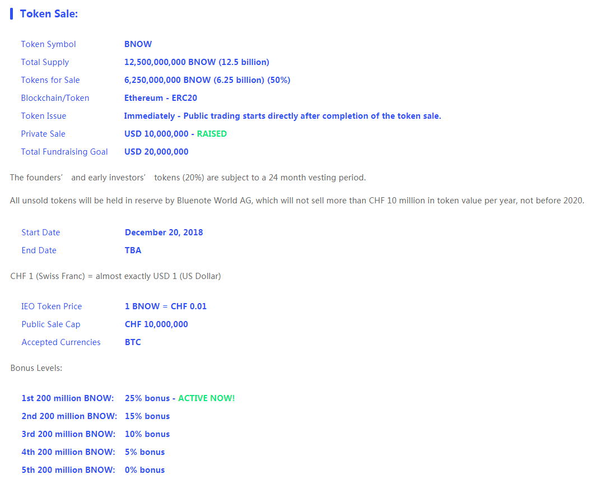
Task: Click the 5% bonus value
Action: [x=144, y=452]
